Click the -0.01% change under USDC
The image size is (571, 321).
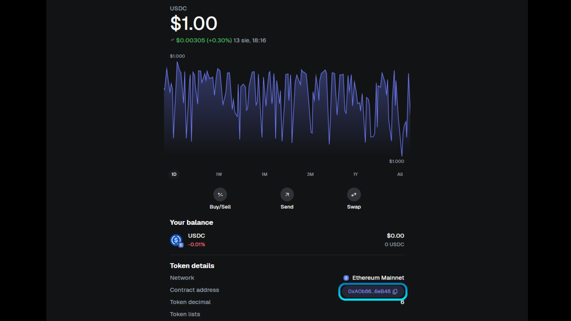(197, 244)
